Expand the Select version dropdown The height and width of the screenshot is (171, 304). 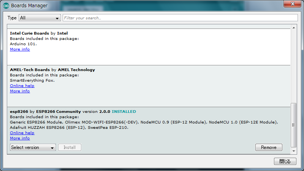[x=33, y=147]
